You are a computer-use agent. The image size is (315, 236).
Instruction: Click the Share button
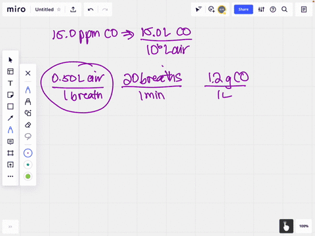243,9
